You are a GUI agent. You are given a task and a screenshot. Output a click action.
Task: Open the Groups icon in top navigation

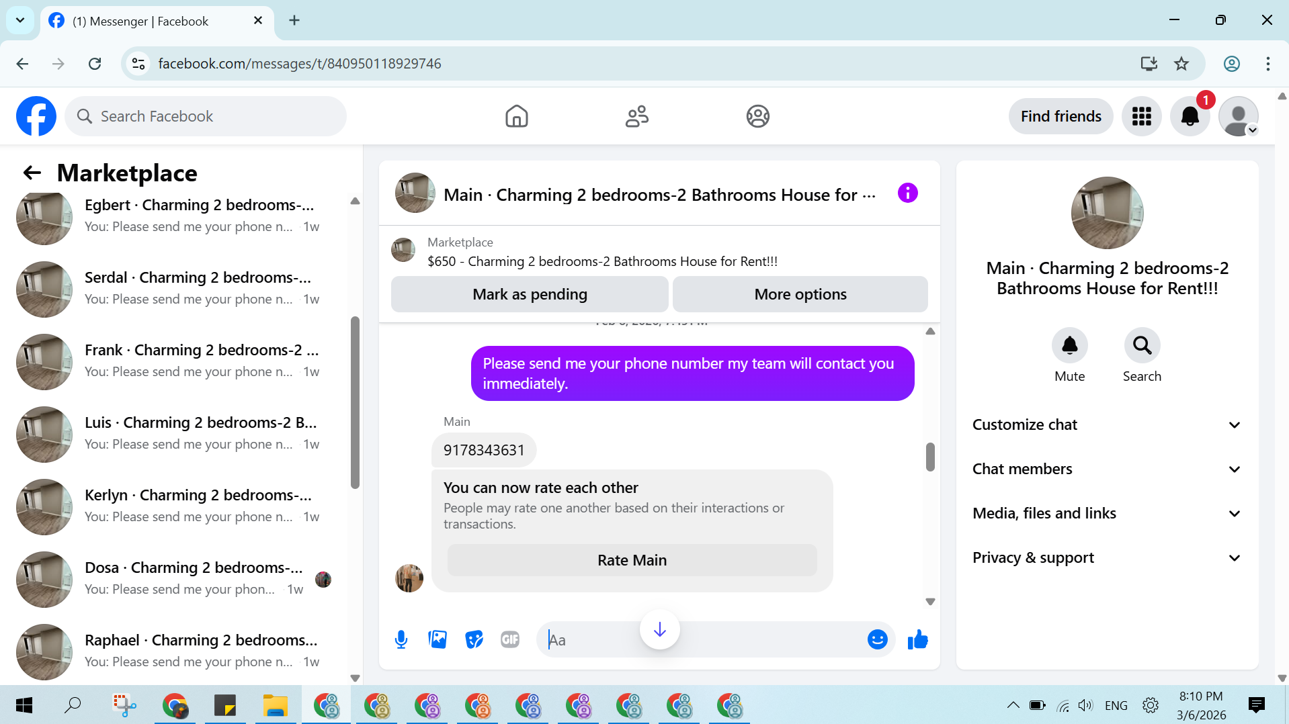[757, 116]
